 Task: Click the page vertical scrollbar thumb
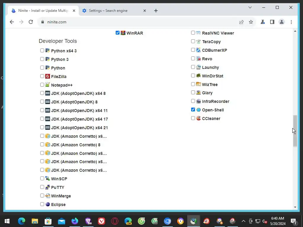coord(295,131)
